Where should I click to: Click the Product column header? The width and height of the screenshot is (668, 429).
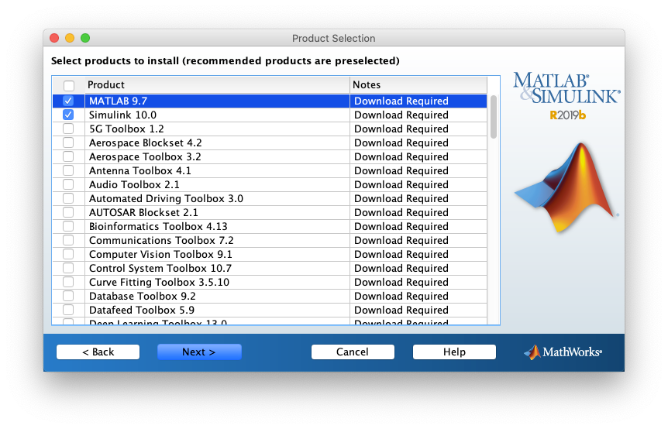(x=217, y=84)
